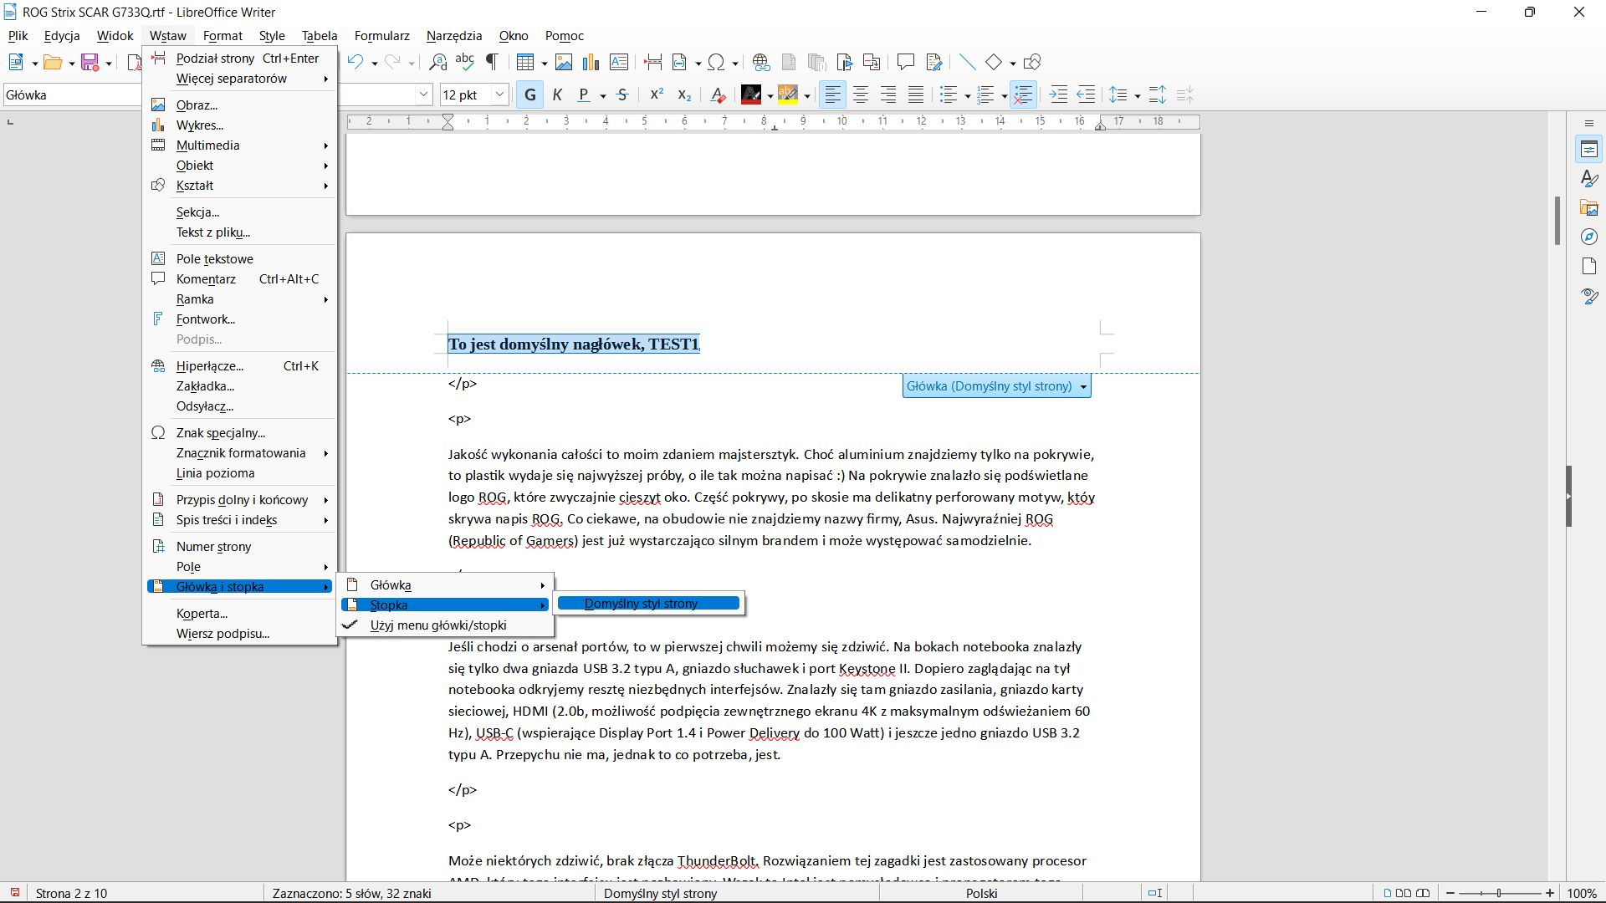This screenshot has height=903, width=1606.
Task: Open the Gallery sidebar icon
Action: (1589, 208)
